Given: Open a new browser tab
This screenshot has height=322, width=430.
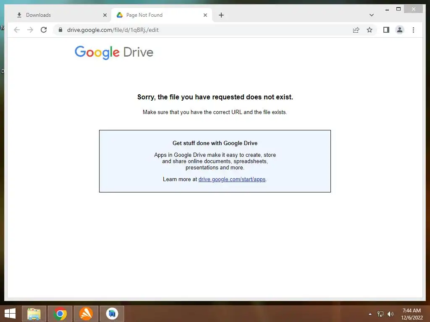Looking at the screenshot, I should (x=221, y=15).
